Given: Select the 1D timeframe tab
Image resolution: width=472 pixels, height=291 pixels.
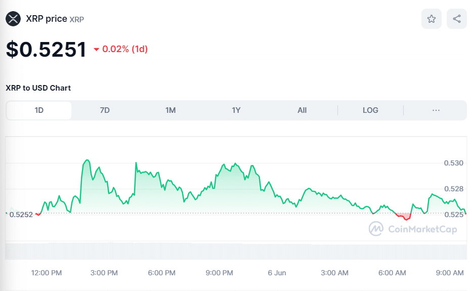Looking at the screenshot, I should tap(39, 110).
